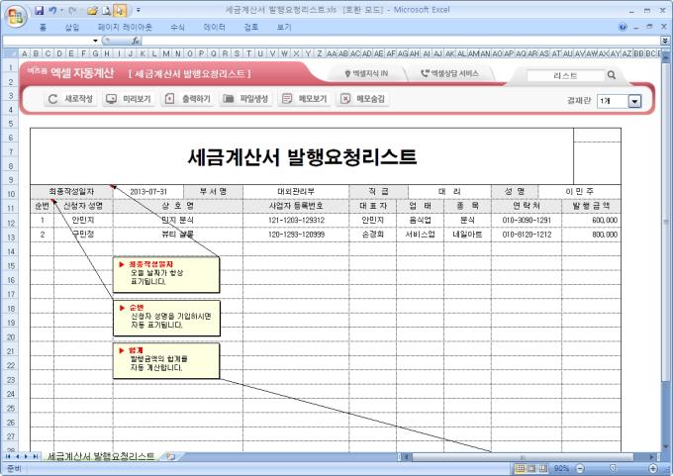Click the zoom out minus button

(579, 468)
